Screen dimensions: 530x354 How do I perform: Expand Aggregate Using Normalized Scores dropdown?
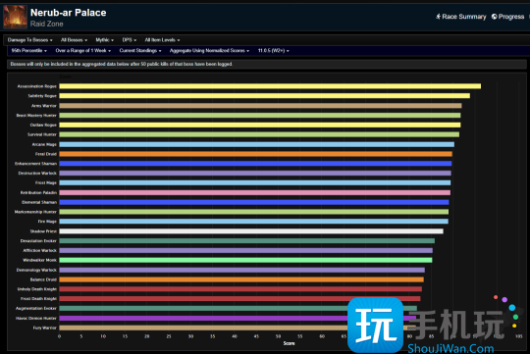(209, 51)
